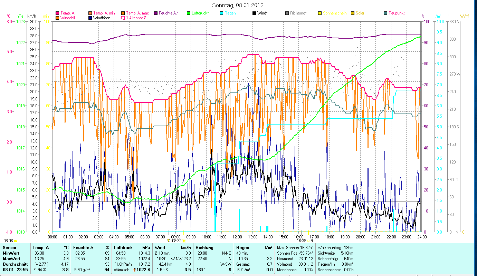Click the Luftdruck column header in table
Image resolution: width=477 pixels, height=276 pixels.
click(x=123, y=247)
